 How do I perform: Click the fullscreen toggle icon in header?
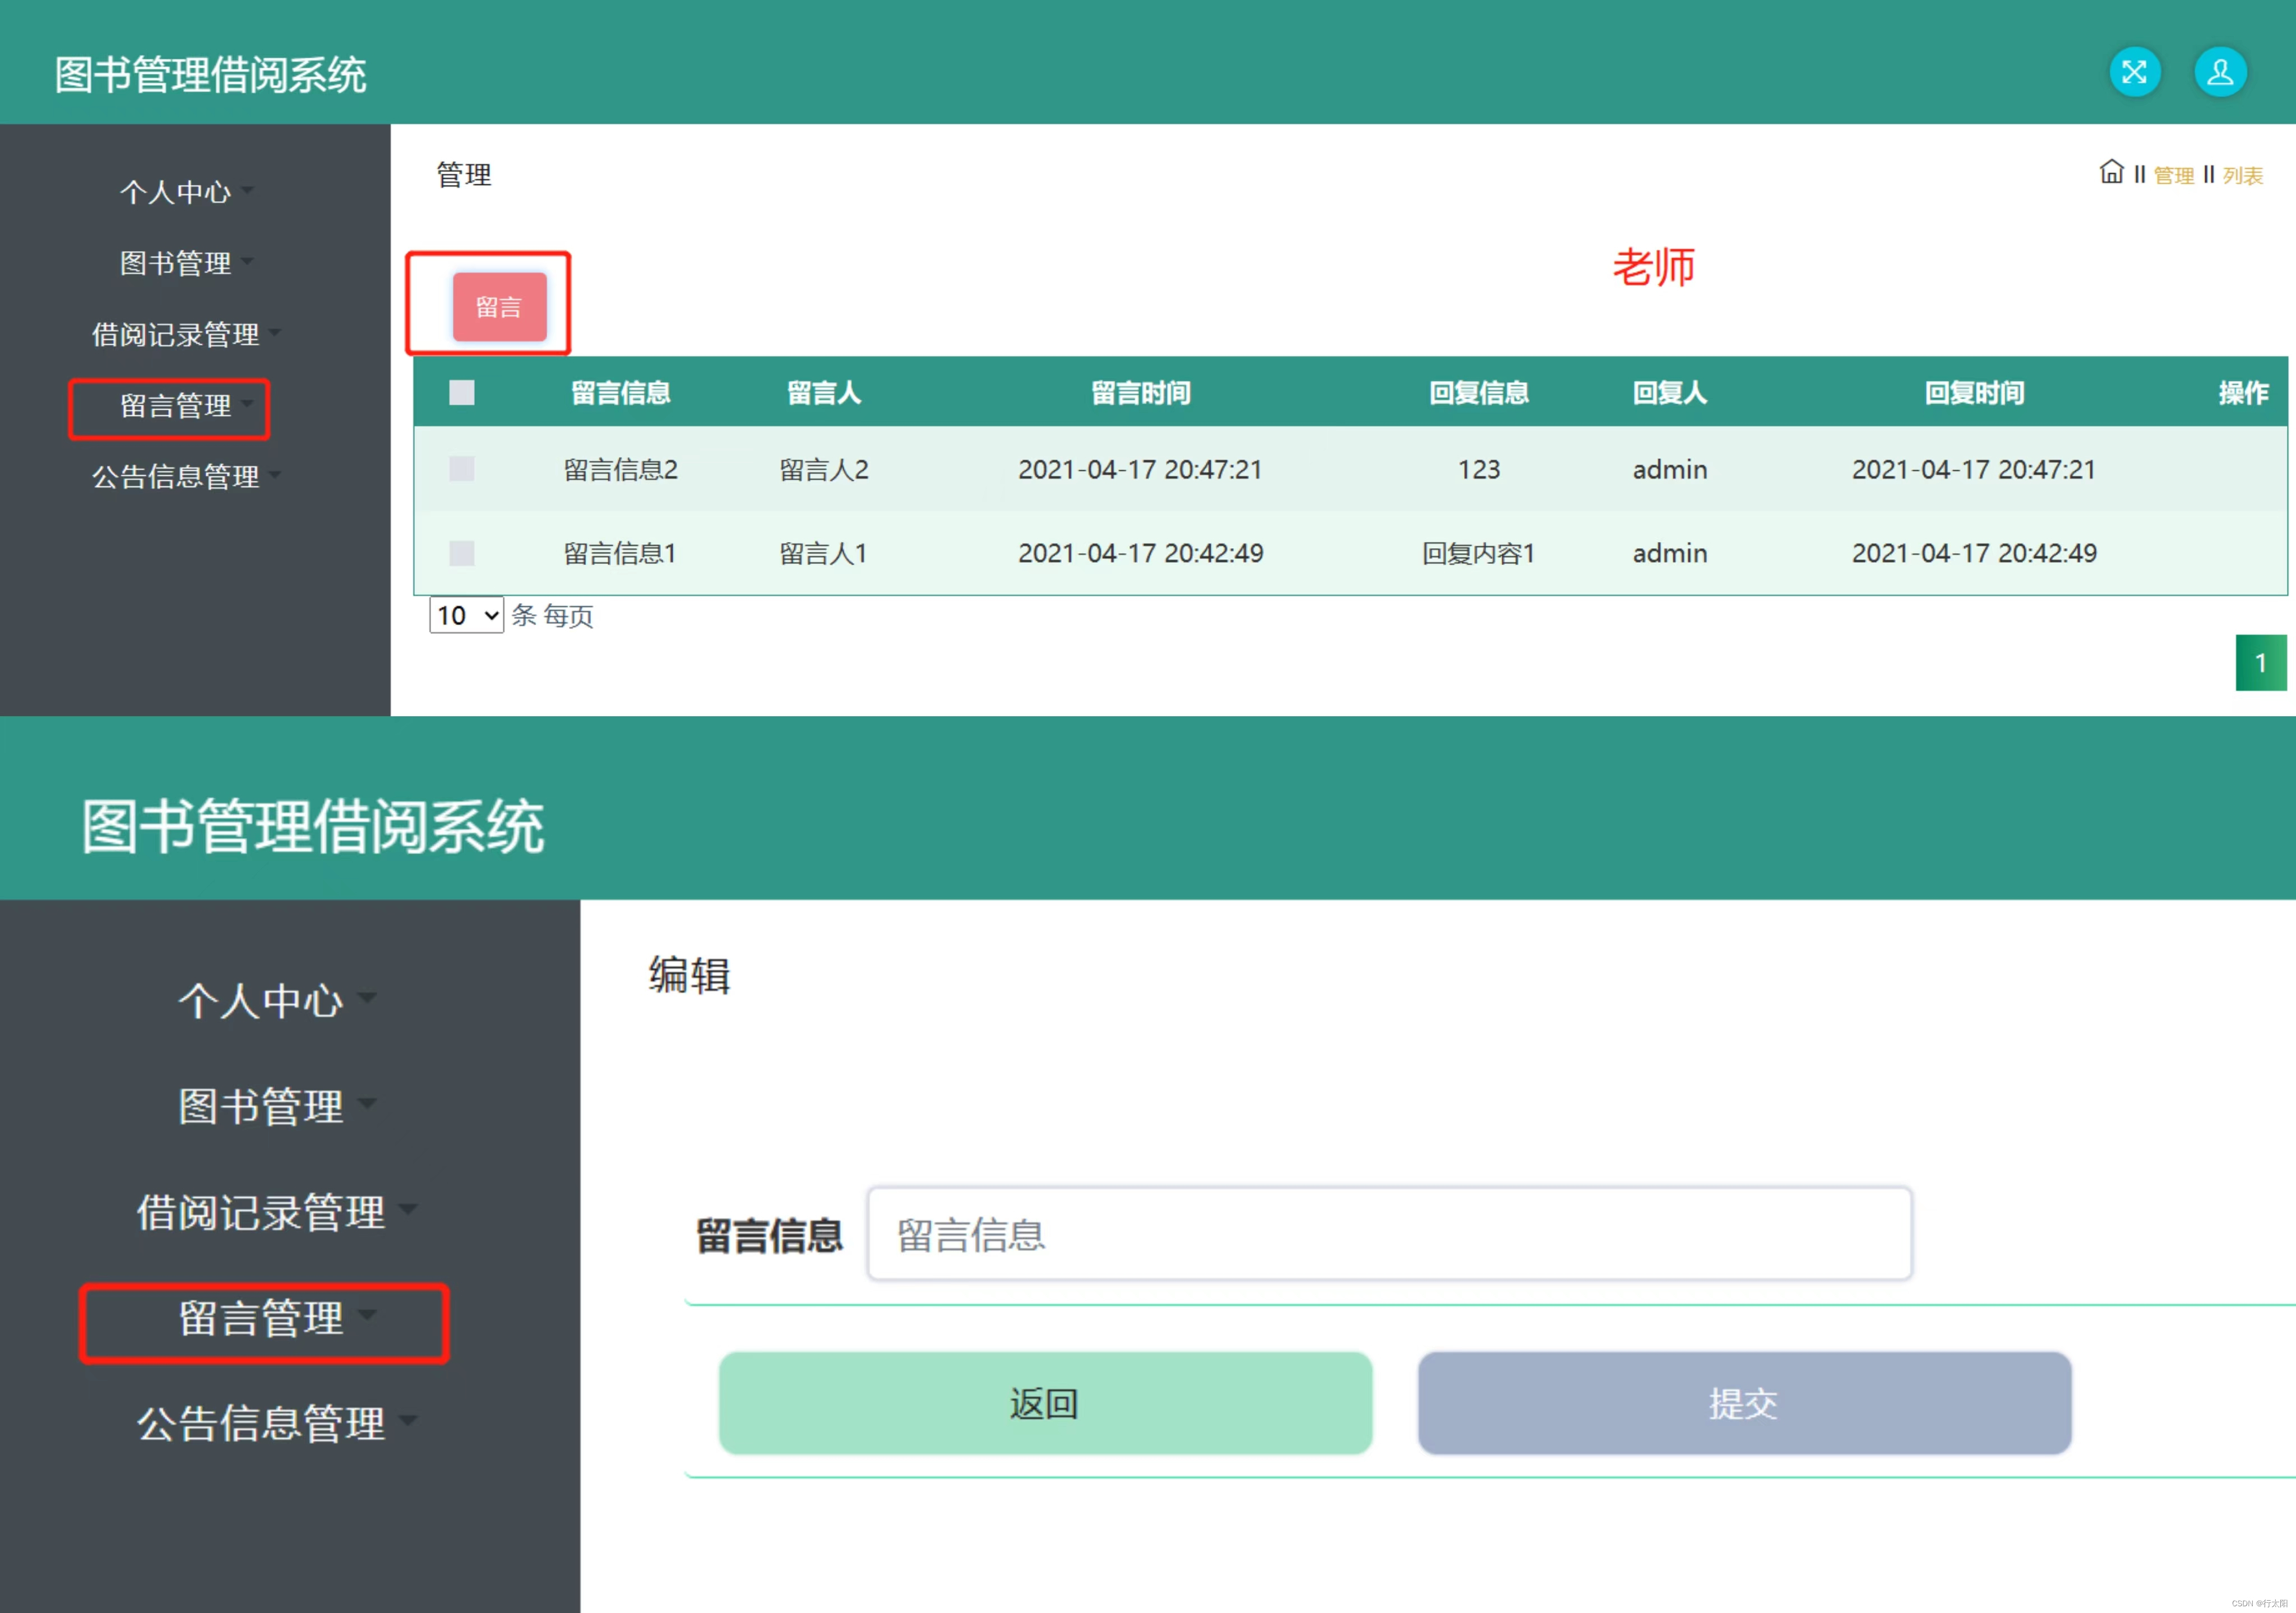coord(2134,72)
